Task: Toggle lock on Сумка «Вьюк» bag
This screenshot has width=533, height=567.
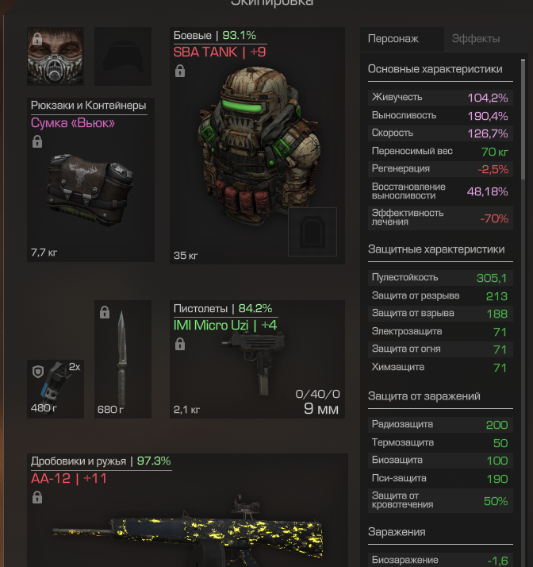Action: pos(37,141)
